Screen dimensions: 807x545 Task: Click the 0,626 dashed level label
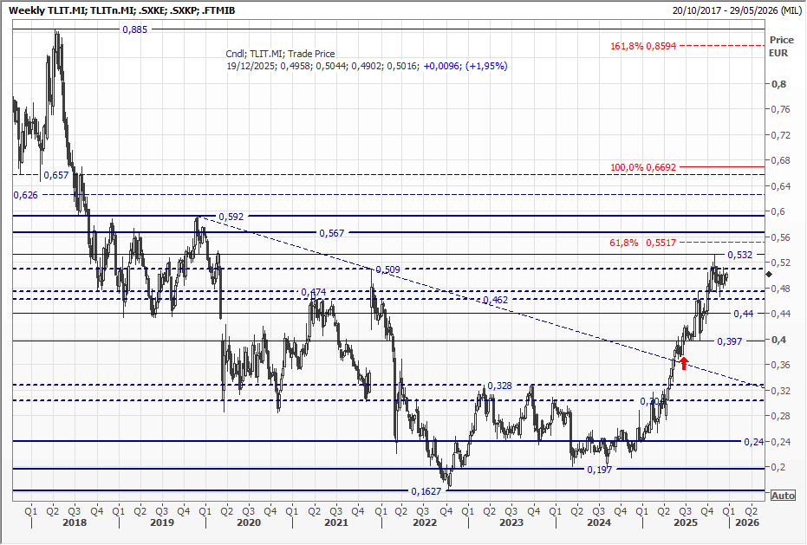point(26,196)
